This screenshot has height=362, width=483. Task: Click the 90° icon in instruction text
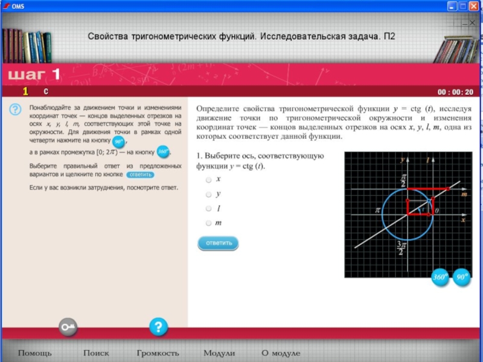pos(118,142)
